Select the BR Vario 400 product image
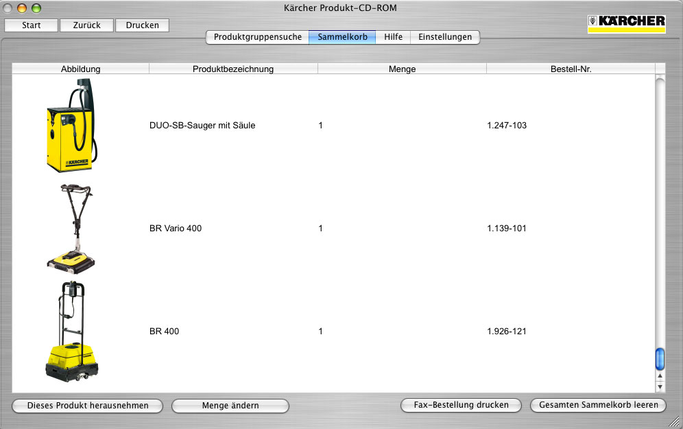This screenshot has width=683, height=429. coord(71,229)
